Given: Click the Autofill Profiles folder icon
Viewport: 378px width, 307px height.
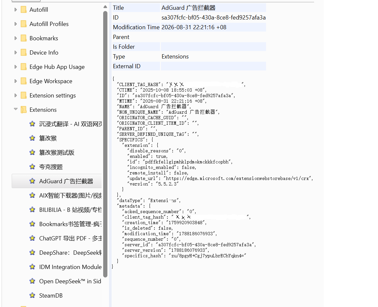Looking at the screenshot, I should tap(24, 24).
